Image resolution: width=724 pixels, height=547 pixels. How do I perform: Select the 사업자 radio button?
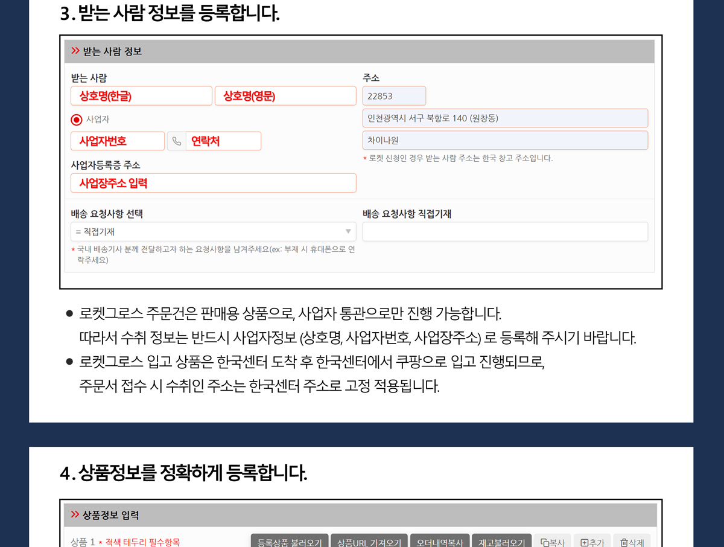(77, 120)
